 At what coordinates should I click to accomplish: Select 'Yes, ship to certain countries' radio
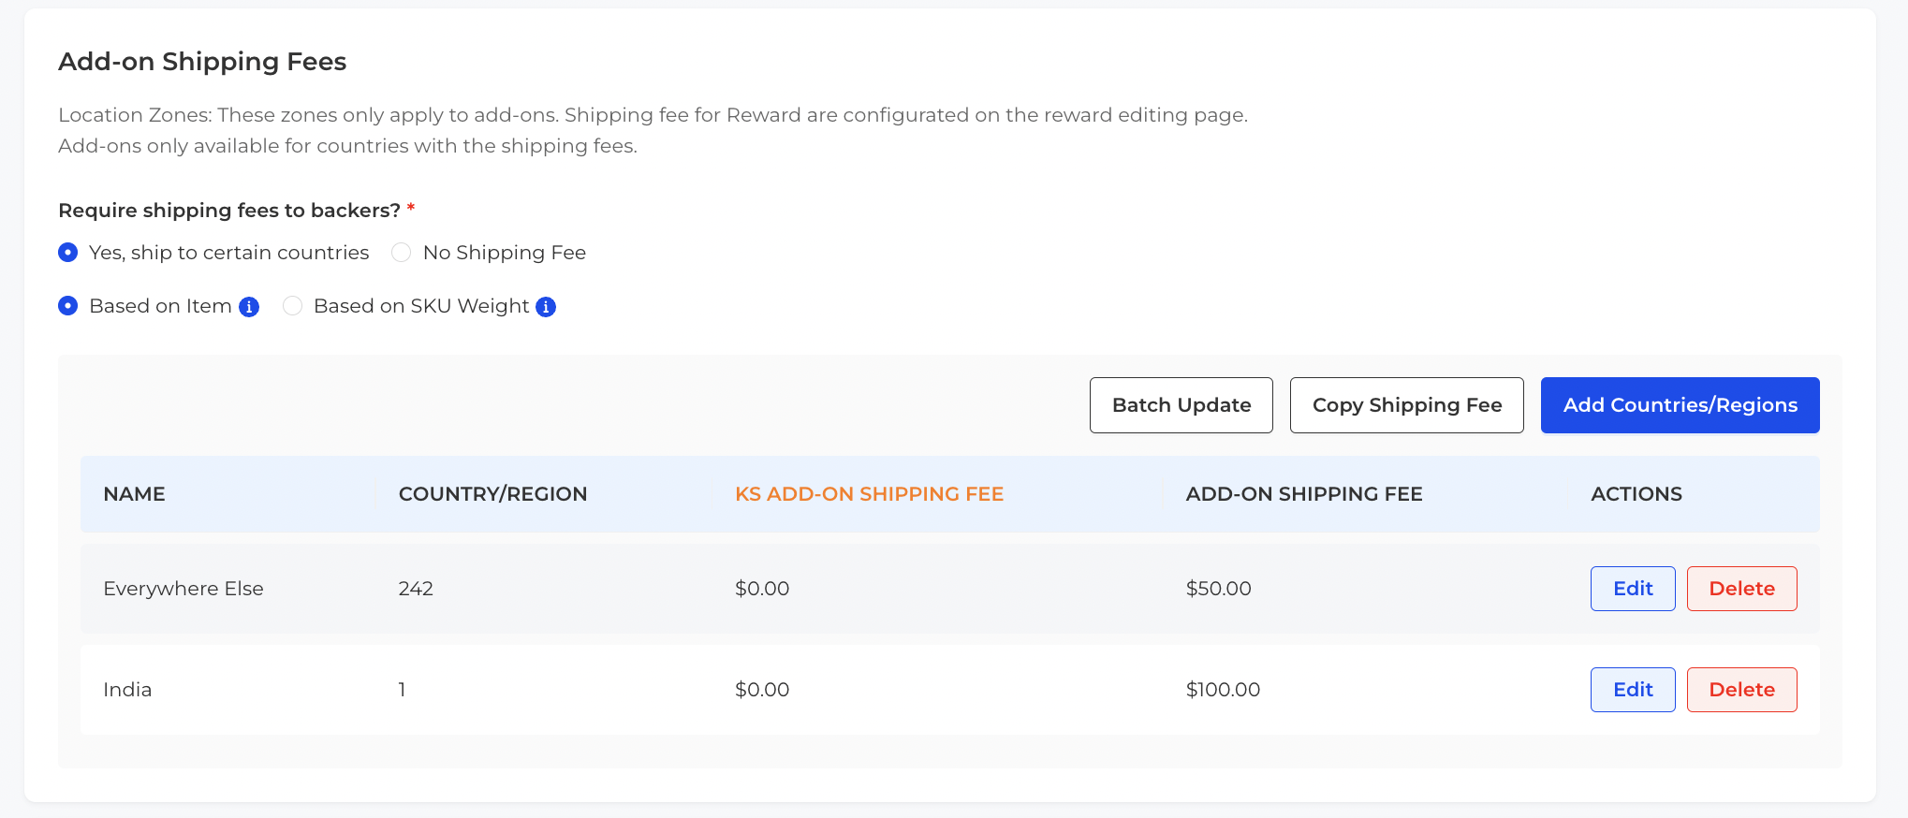click(x=67, y=253)
